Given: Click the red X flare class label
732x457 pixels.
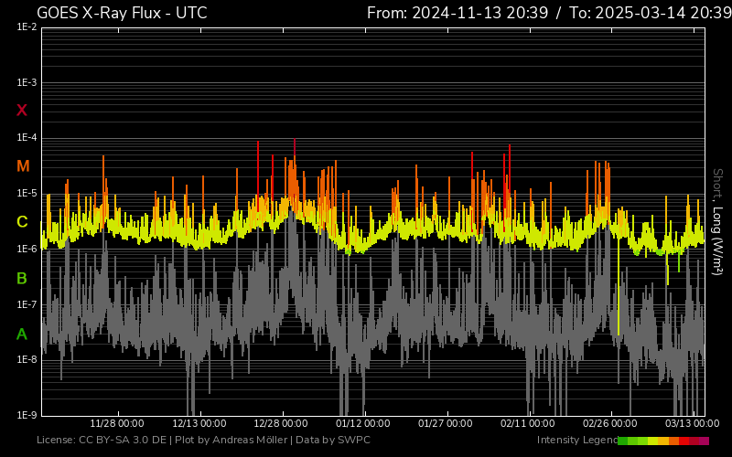Looking at the screenshot, I should (22, 111).
